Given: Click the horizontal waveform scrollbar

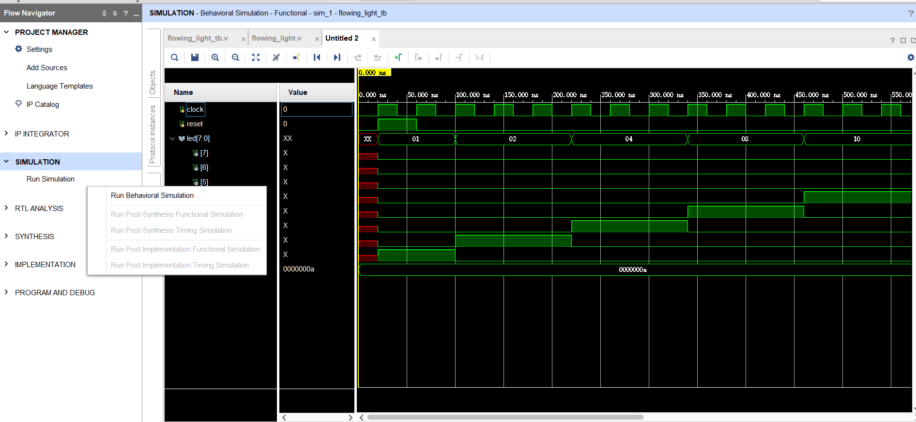Looking at the screenshot, I should point(505,417).
